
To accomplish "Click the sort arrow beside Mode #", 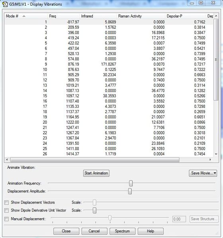I will click(24, 16).
